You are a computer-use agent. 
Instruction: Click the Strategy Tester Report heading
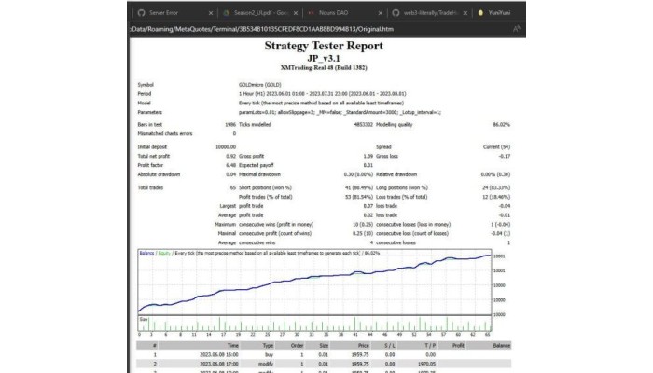point(326,45)
